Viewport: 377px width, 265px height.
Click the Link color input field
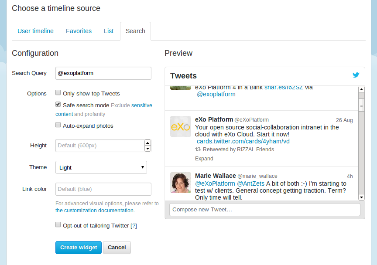103,189
